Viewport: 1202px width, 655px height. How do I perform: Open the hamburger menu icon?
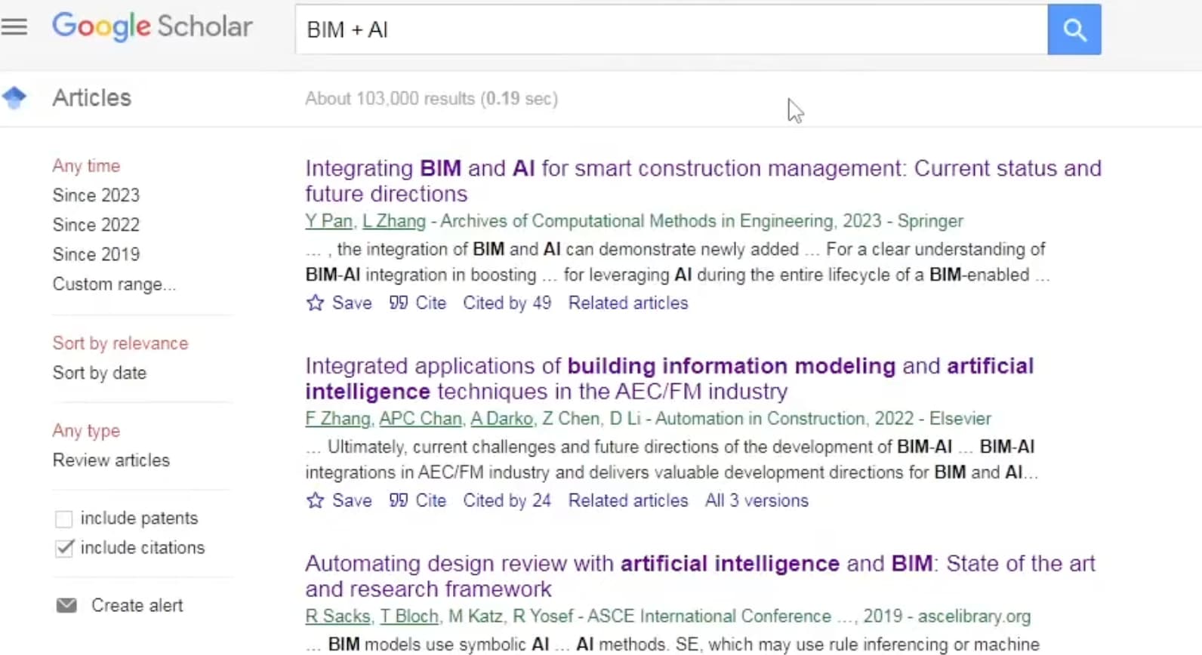[14, 27]
